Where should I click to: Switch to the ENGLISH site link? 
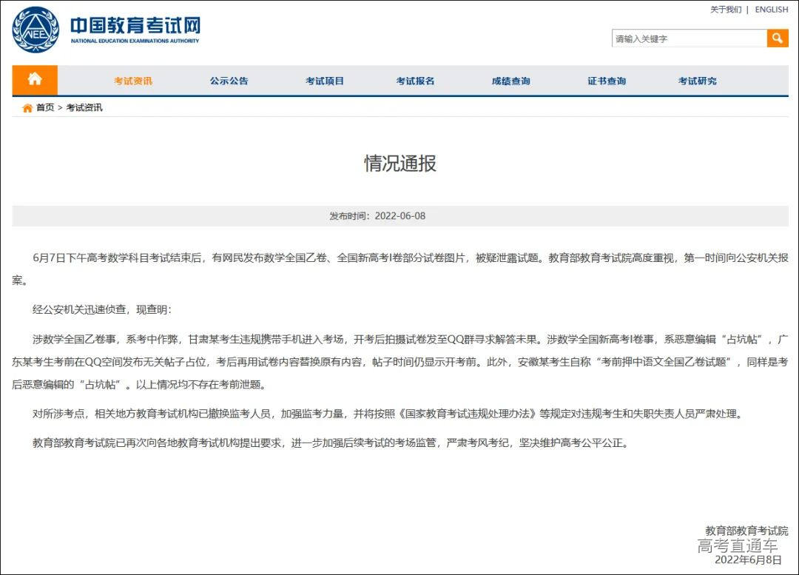point(772,10)
